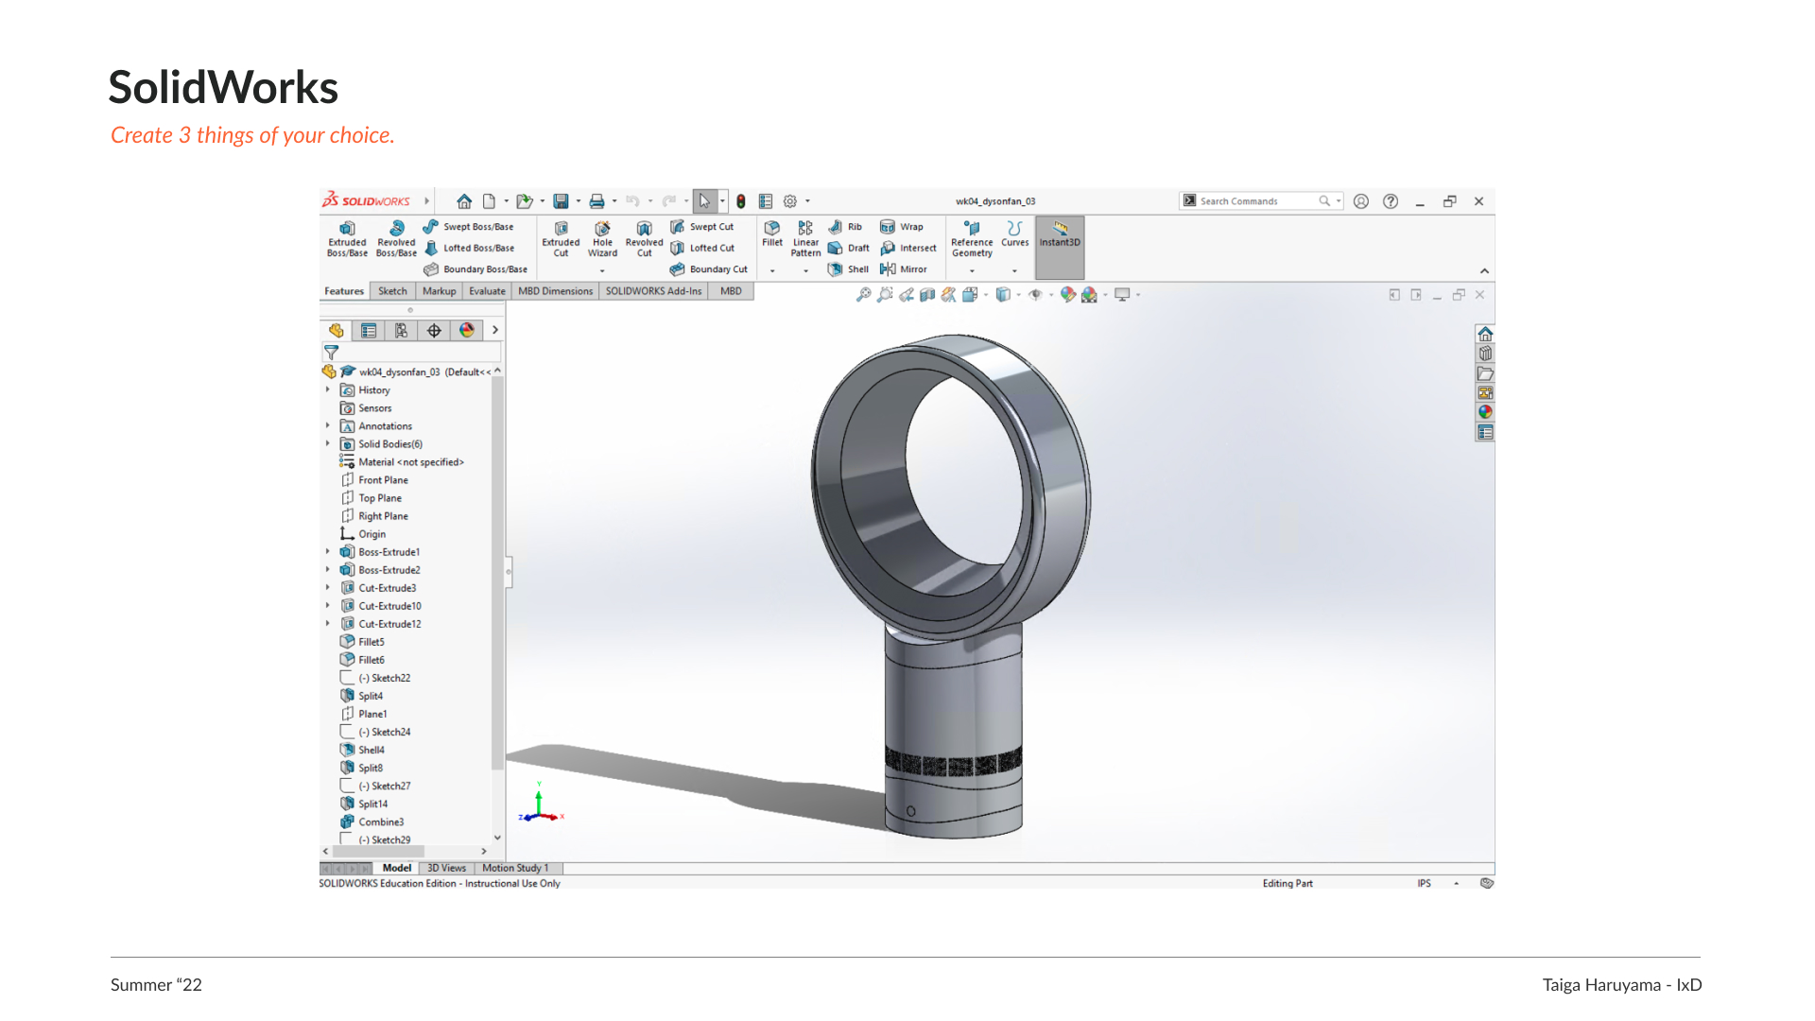Viewport: 1815px width, 1021px height.
Task: Click the Mirror feature icon
Action: [x=889, y=269]
